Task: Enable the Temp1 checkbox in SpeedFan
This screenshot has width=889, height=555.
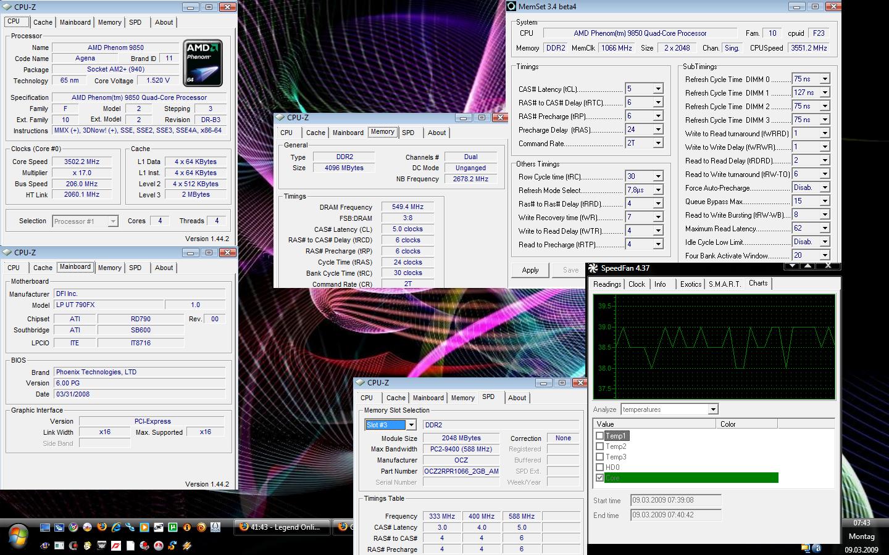Action: pos(599,436)
